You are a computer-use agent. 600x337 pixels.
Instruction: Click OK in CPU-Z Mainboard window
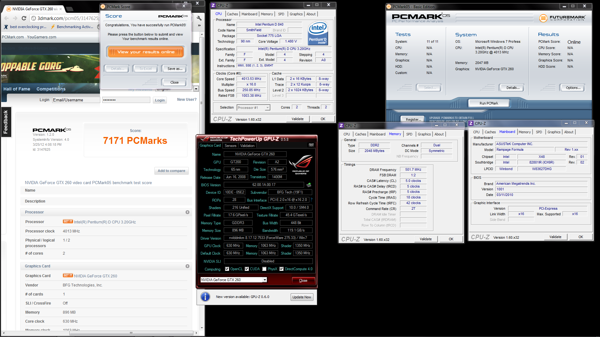[581, 237]
